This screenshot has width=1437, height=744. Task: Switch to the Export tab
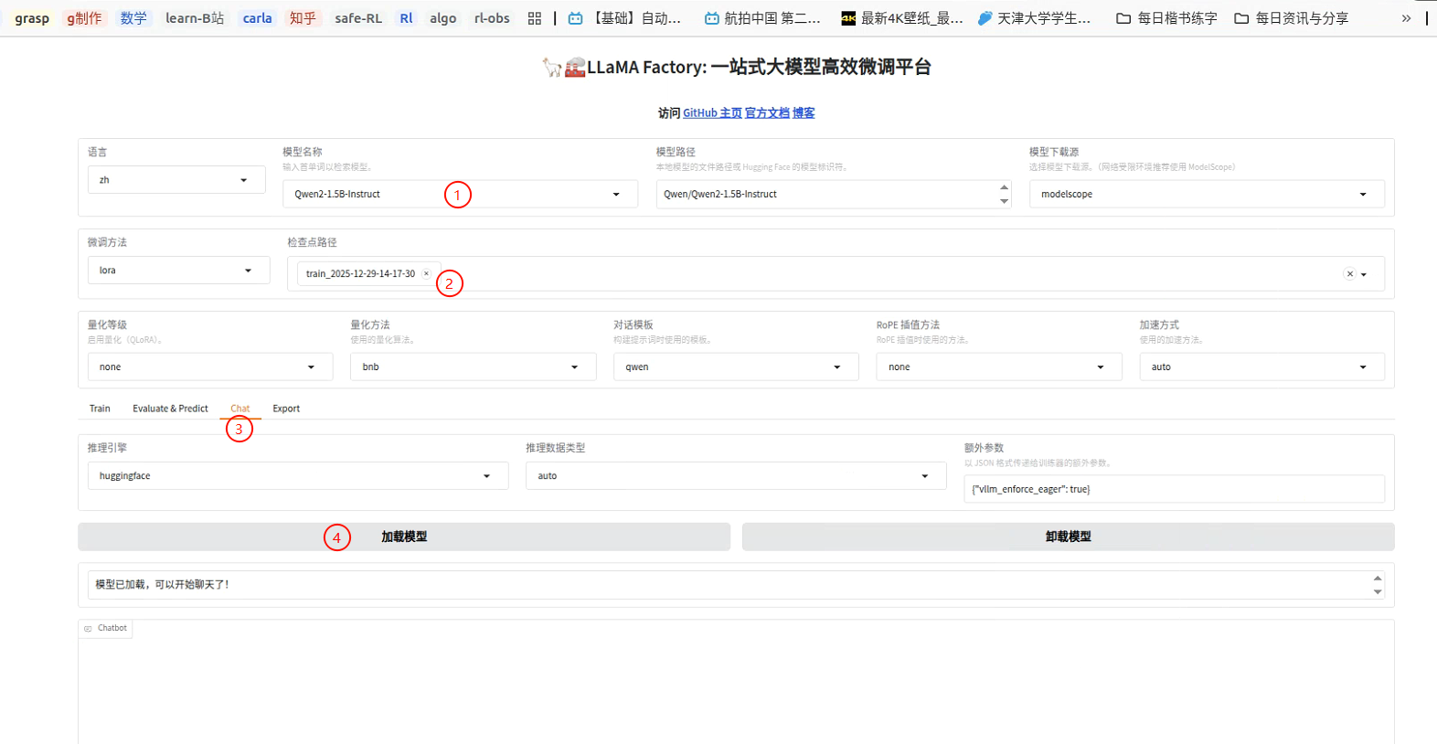tap(286, 409)
